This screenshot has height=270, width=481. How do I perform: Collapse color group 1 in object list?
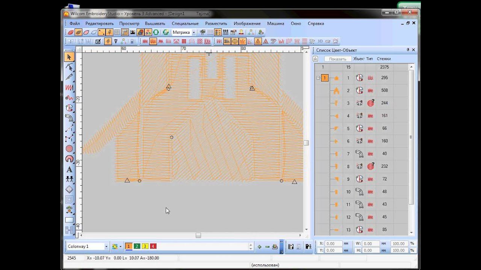point(318,78)
